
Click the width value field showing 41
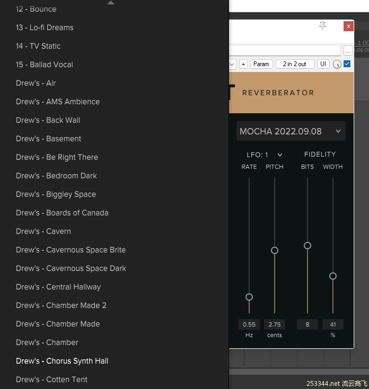[x=333, y=324]
